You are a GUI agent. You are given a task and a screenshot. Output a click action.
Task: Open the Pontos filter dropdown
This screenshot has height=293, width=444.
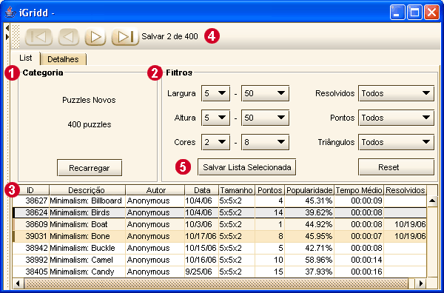pyautogui.click(x=396, y=118)
